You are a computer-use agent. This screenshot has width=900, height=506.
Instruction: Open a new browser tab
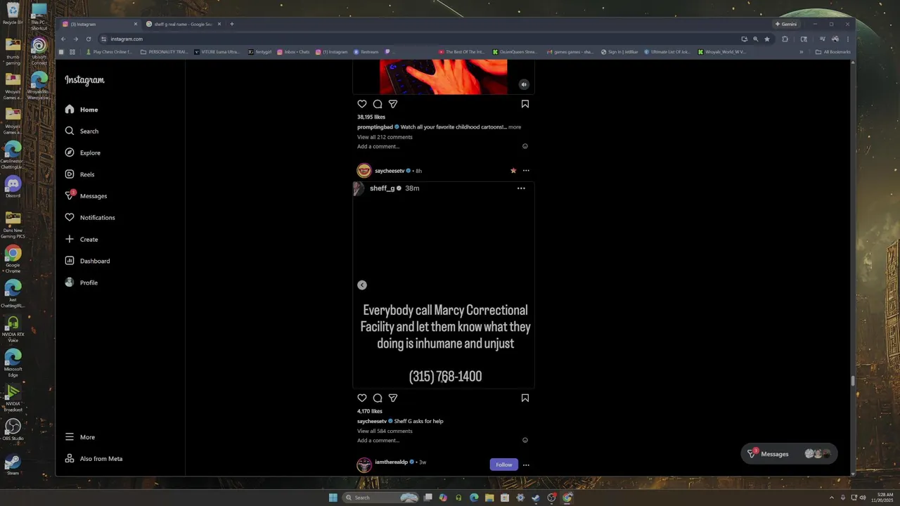(232, 24)
